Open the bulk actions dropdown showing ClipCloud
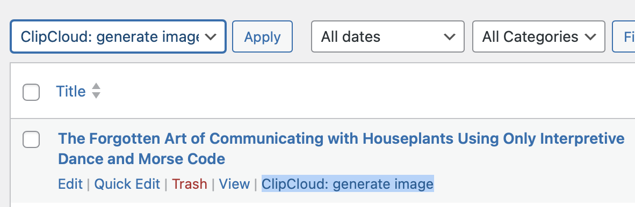This screenshot has width=635, height=207. pyautogui.click(x=118, y=37)
